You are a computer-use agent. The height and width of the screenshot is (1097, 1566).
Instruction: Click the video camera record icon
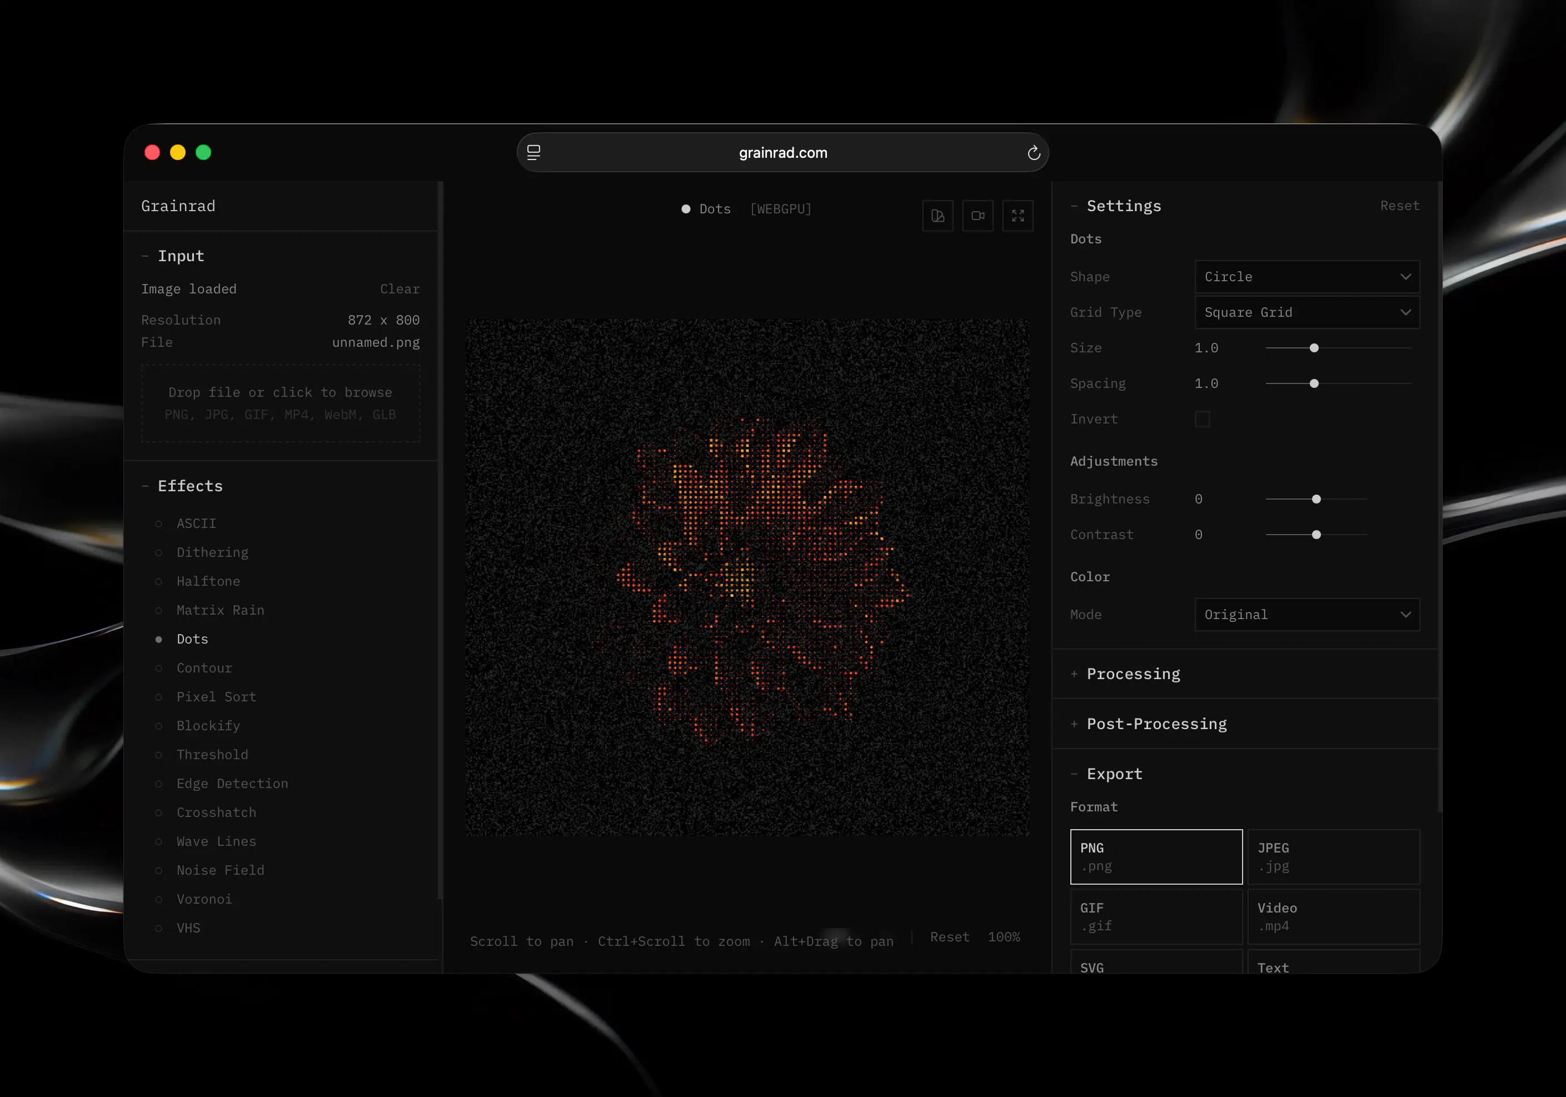click(977, 216)
